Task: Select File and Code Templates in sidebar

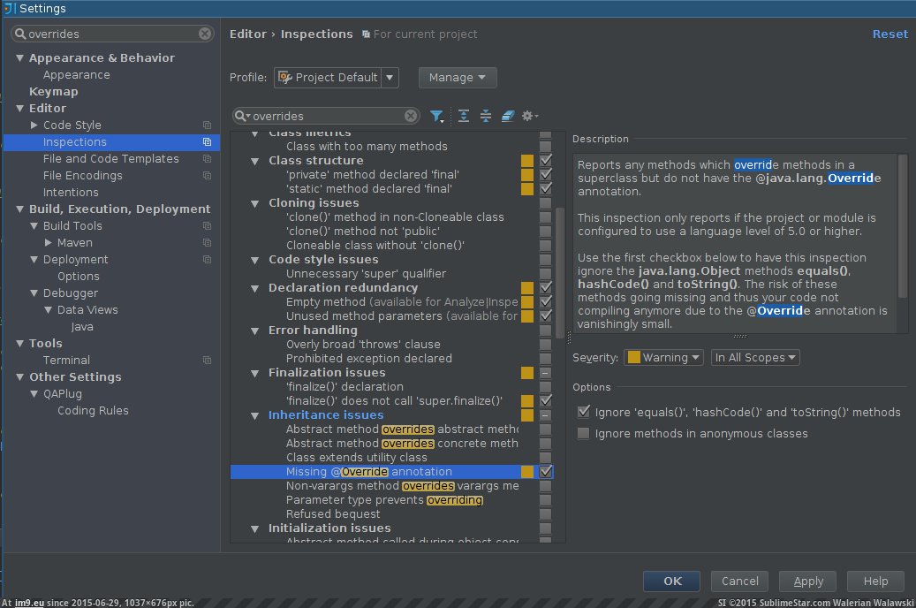Action: click(x=110, y=159)
